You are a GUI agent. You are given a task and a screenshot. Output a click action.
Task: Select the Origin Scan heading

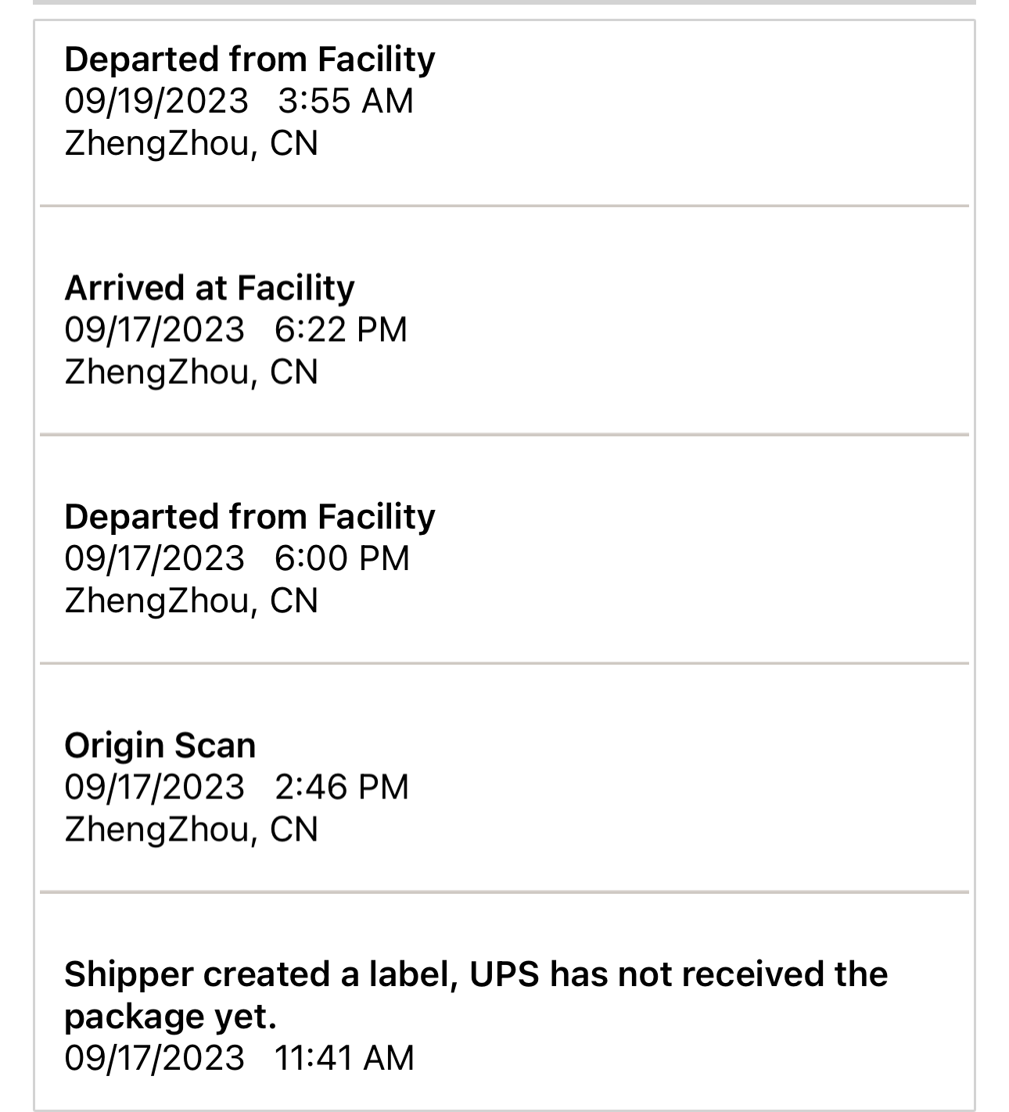[160, 745]
